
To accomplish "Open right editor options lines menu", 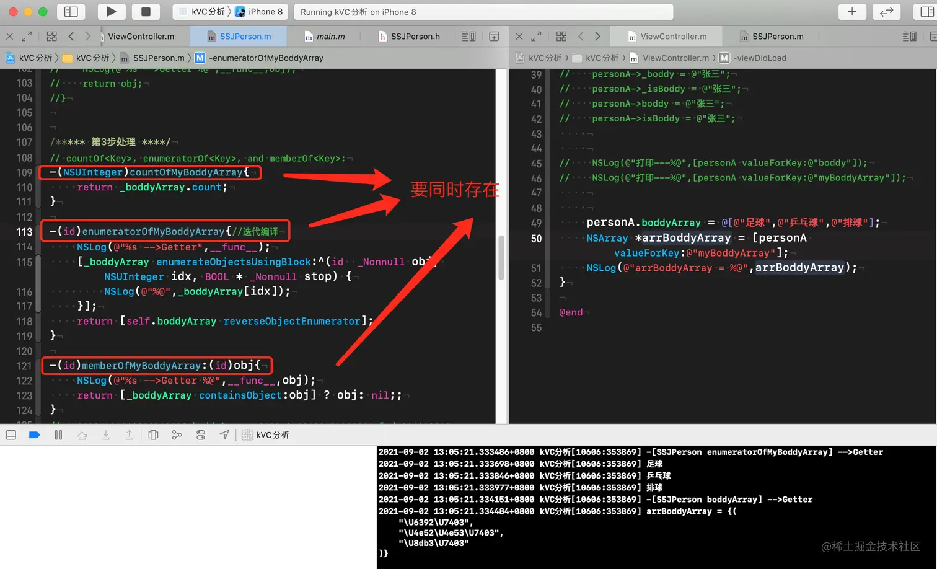I will point(910,37).
